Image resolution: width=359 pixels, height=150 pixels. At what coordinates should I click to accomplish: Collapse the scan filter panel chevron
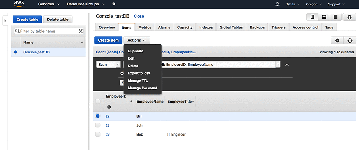[287, 65]
